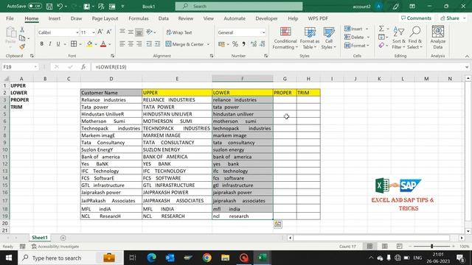Apply percent style
The image size is (472, 265).
pyautogui.click(x=235, y=44)
